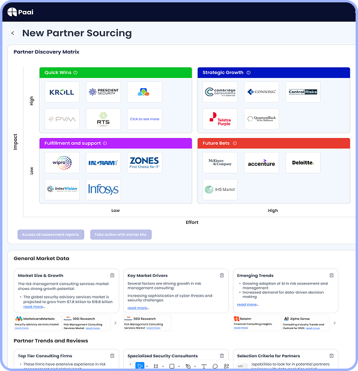Screen dimensions: 358x371
Task: Open read more in Market Size & Growth card
Action: [x=34, y=307]
